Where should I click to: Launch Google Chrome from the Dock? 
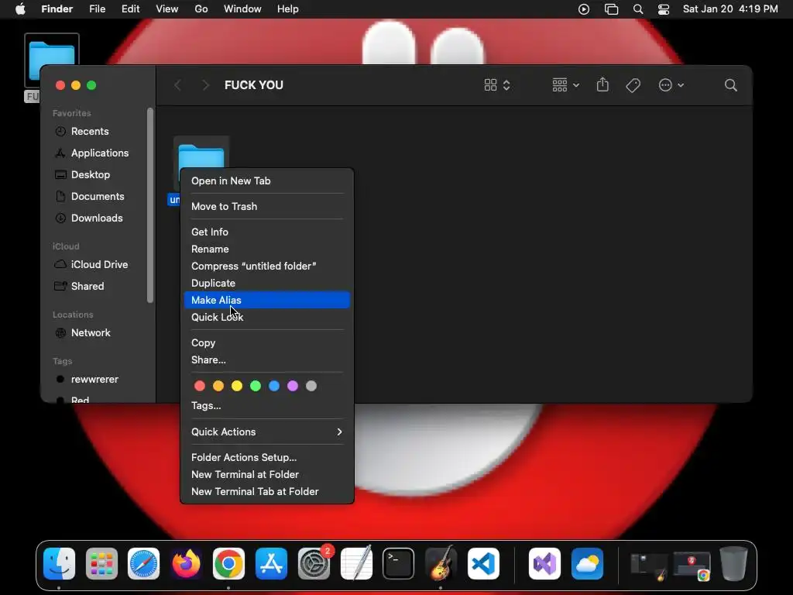point(228,564)
